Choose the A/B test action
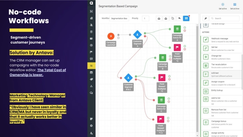The height and width of the screenshot is (137, 243). [x=221, y=74]
